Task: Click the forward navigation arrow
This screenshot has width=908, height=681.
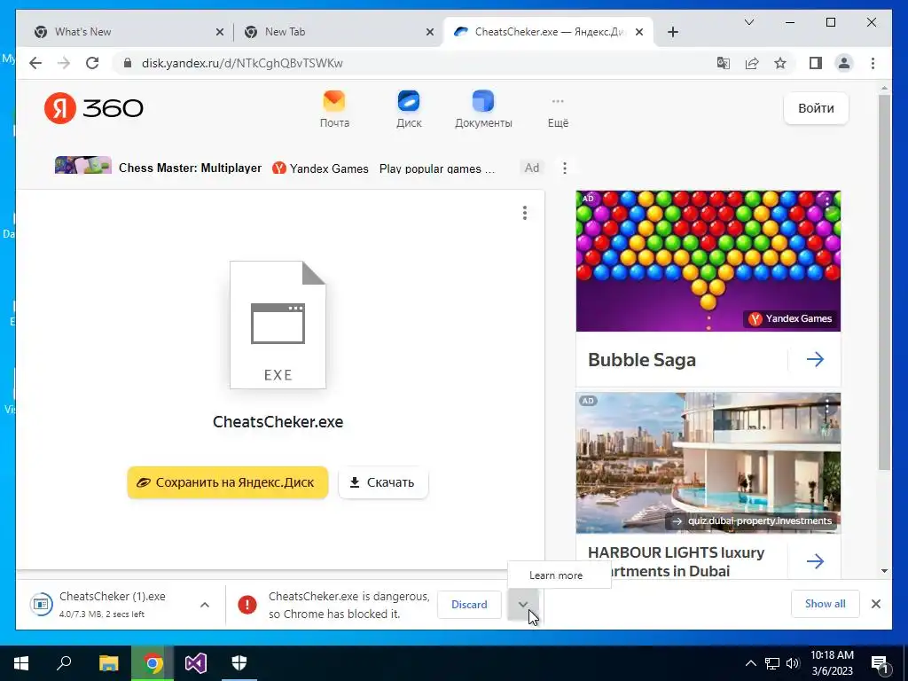Action: [x=64, y=63]
